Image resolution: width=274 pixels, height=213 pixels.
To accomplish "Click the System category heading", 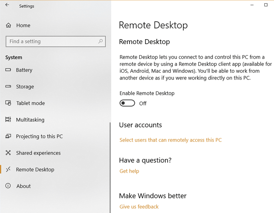I will (x=14, y=57).
